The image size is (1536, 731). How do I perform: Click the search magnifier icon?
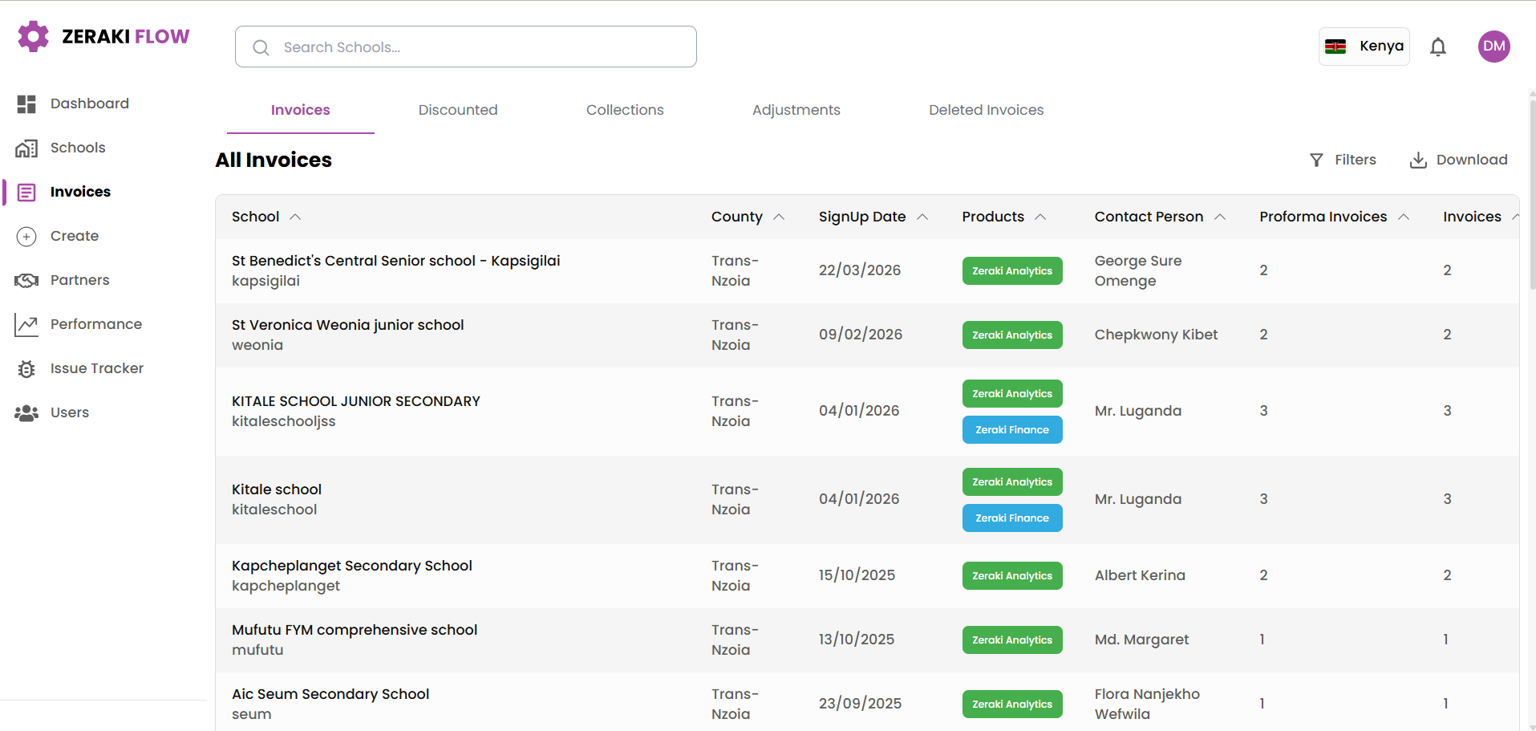pyautogui.click(x=261, y=47)
